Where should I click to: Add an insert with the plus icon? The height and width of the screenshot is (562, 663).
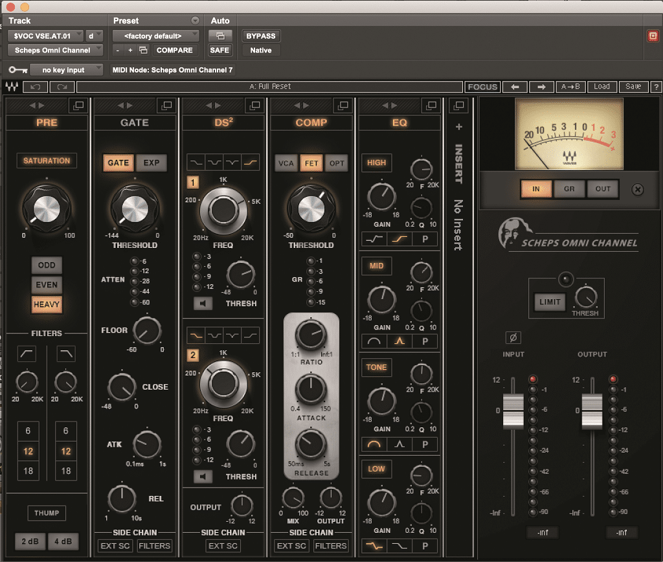(x=459, y=127)
